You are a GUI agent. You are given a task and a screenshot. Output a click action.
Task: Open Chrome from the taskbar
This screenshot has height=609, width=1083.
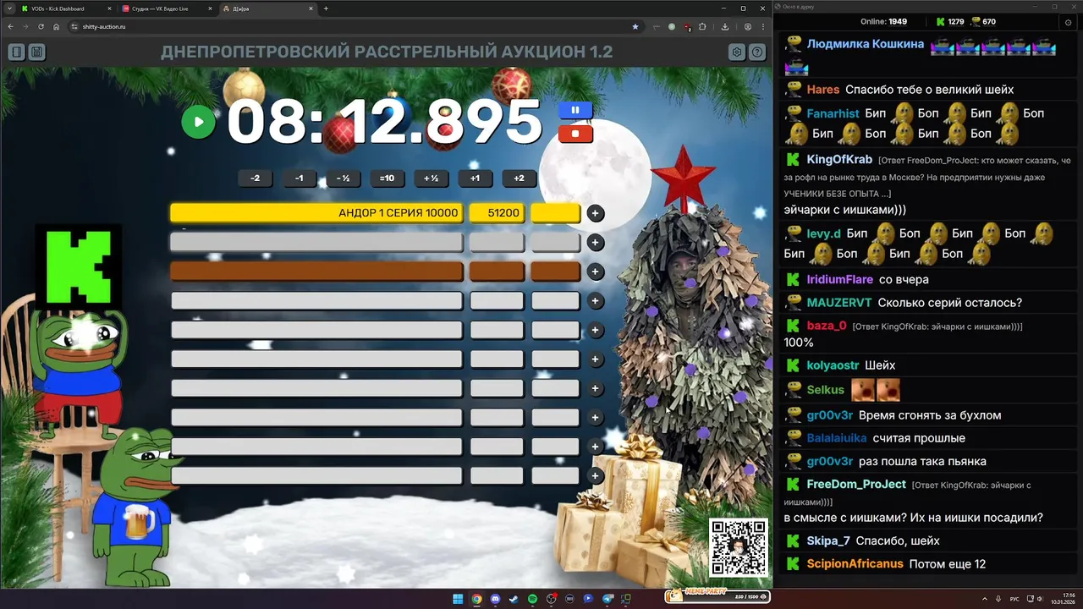tap(476, 599)
